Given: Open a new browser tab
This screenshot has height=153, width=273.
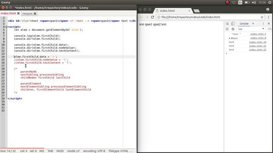Looking at the screenshot, I should coord(197,11).
